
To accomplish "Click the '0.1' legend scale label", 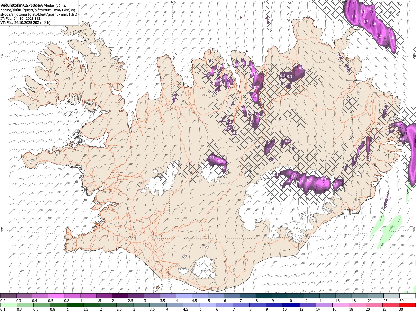I will pyautogui.click(x=3, y=309).
